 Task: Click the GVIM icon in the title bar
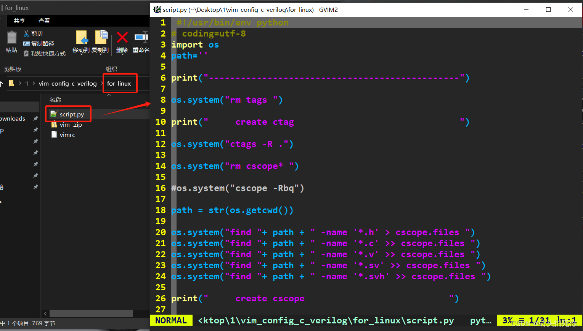[x=157, y=9]
